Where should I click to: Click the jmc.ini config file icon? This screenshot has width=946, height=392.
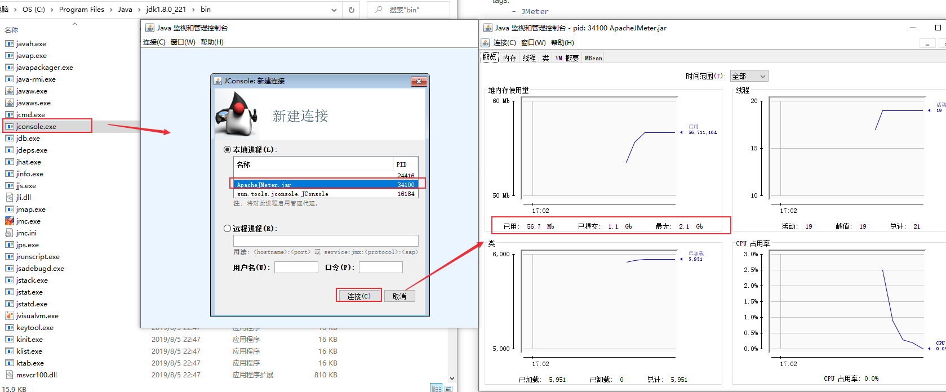10,233
